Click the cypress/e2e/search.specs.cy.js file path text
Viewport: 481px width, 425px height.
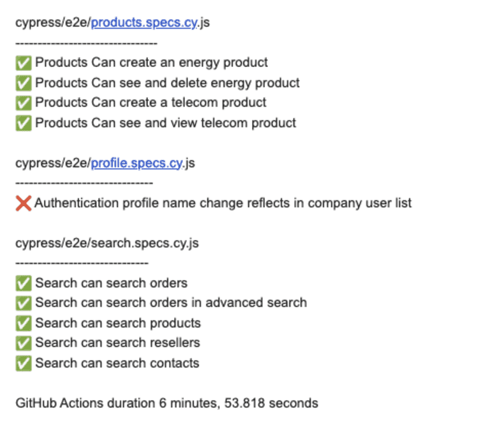(107, 243)
